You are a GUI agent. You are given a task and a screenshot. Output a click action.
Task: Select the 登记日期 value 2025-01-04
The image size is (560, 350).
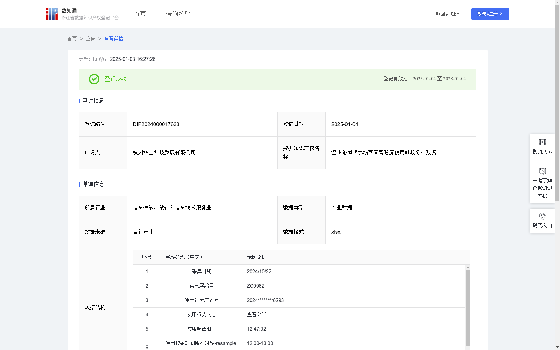pyautogui.click(x=345, y=124)
